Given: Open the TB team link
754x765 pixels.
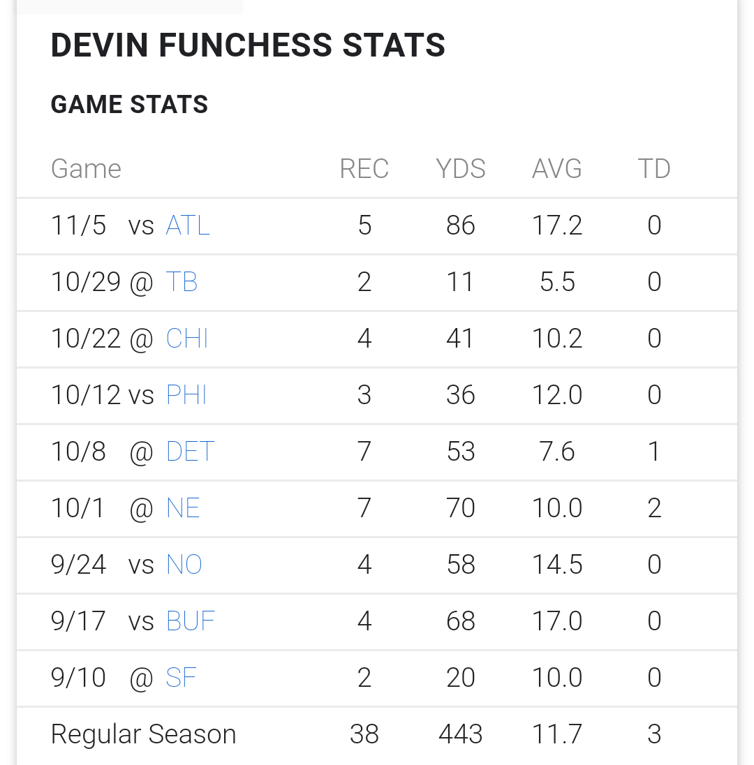Looking at the screenshot, I should pos(182,282).
